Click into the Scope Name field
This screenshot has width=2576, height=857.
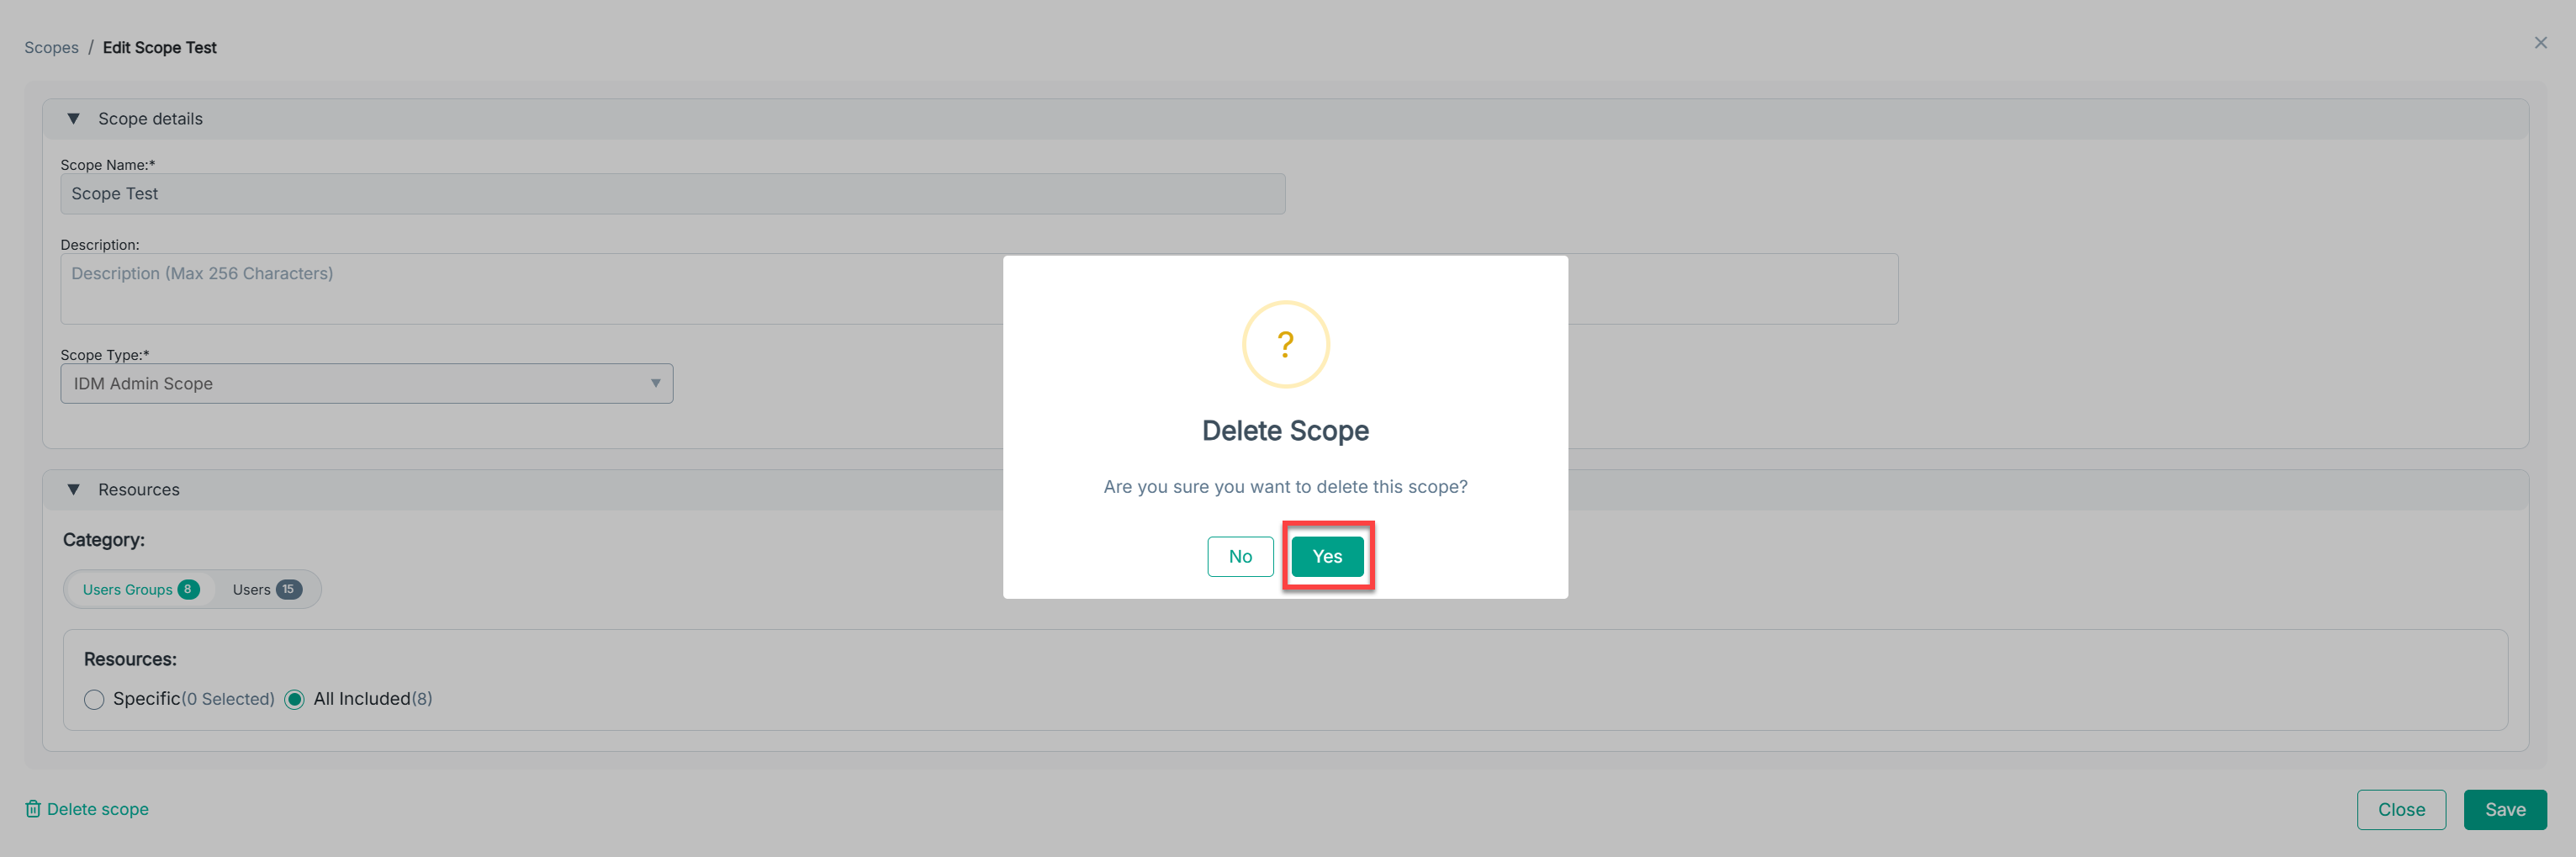coord(672,194)
